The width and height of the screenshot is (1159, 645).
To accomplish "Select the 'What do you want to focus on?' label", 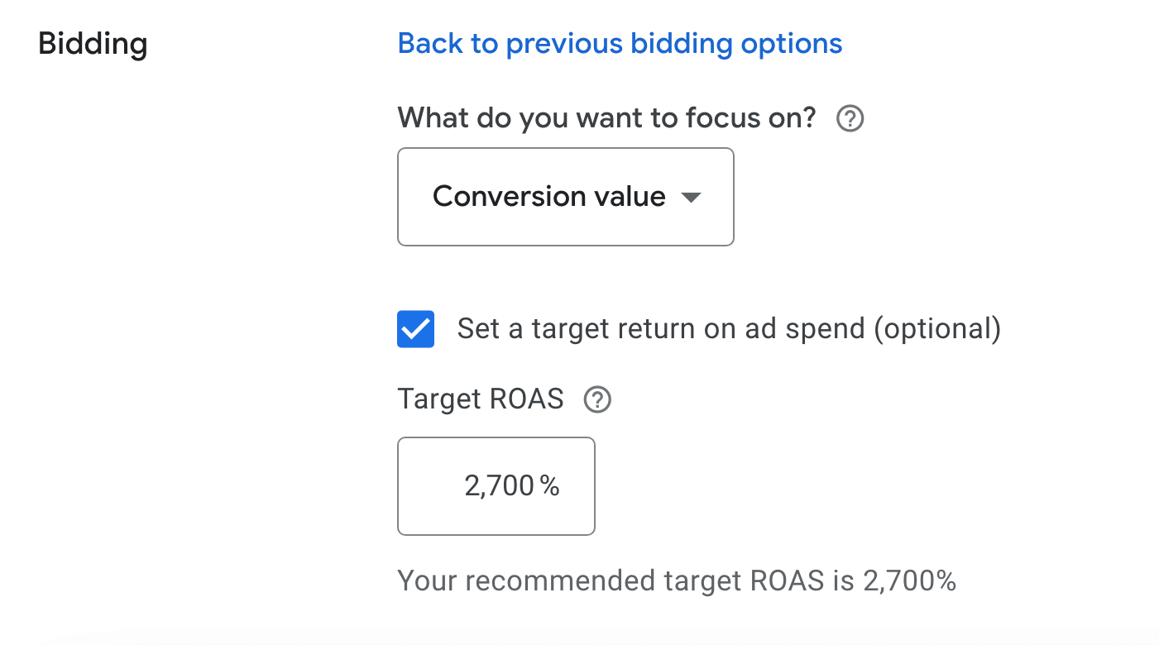I will point(607,118).
